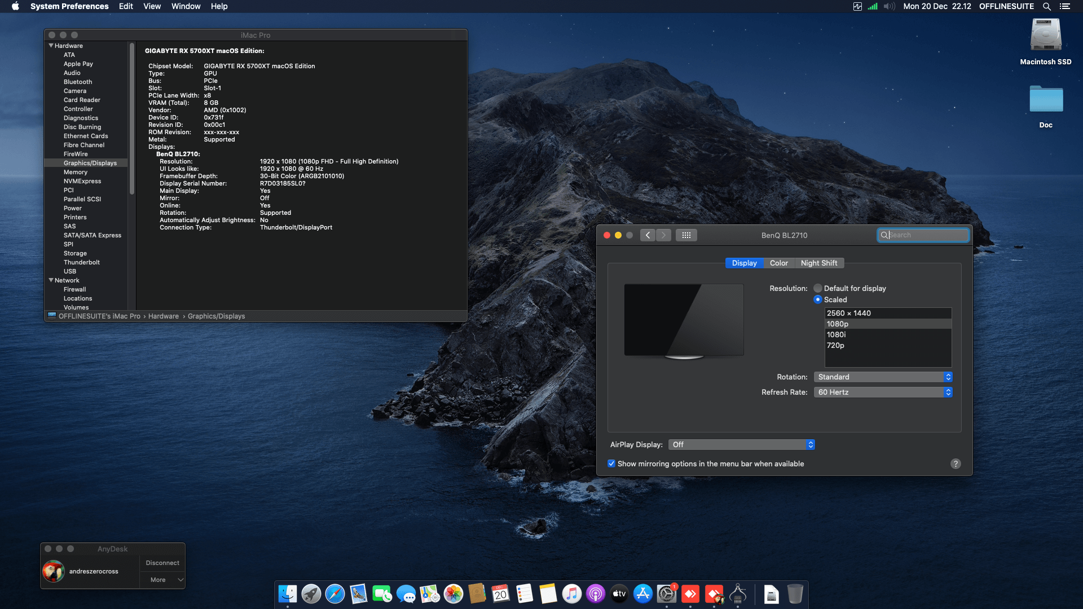Screen dimensions: 1083x609
Task: Open Launchpad from the dock
Action: pos(311,594)
